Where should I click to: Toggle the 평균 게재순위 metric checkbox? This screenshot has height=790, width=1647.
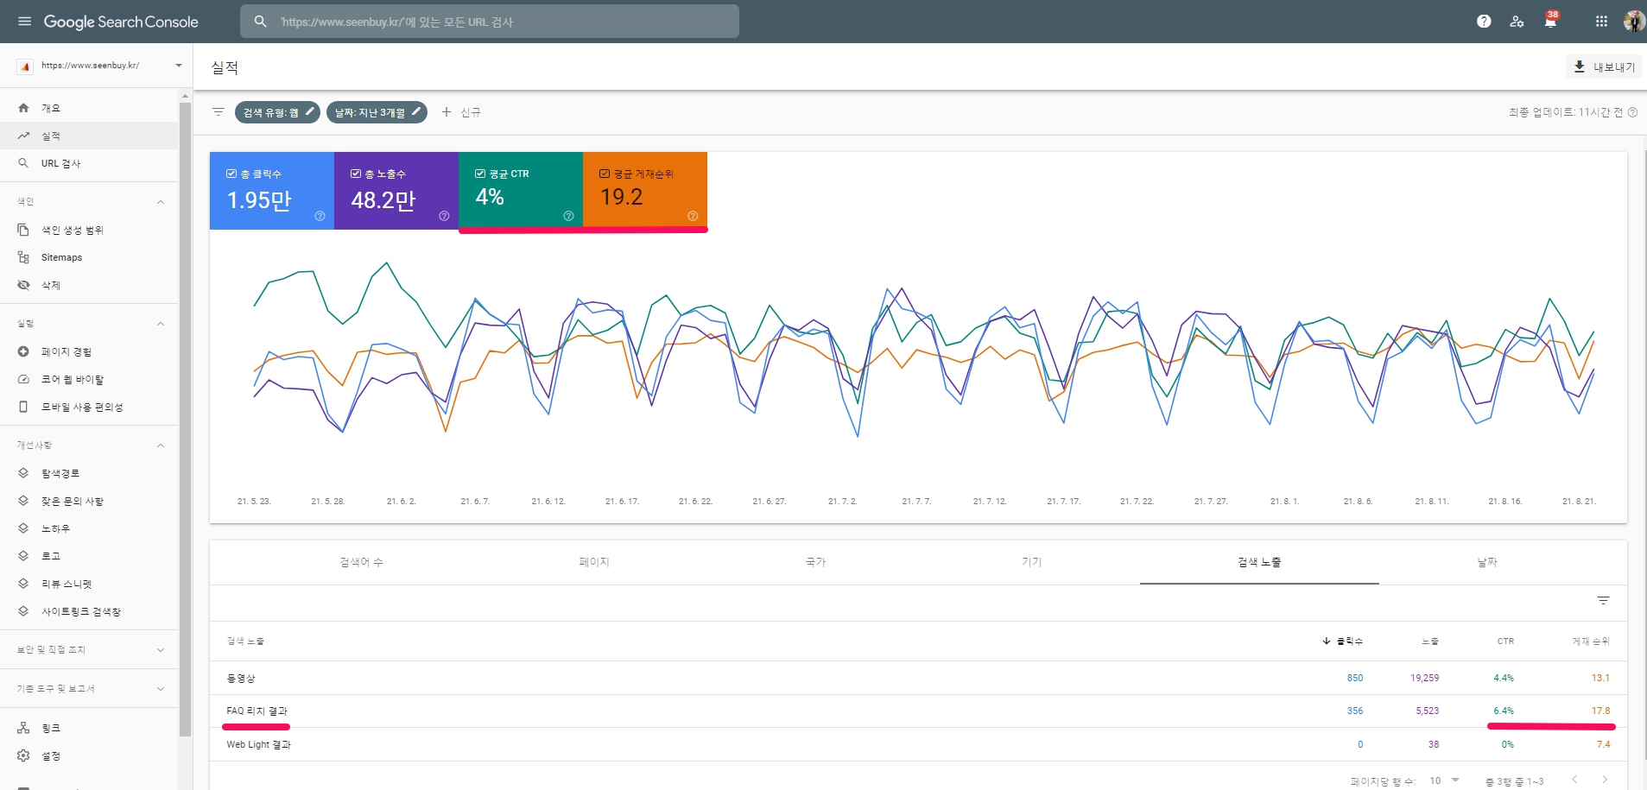(x=605, y=174)
